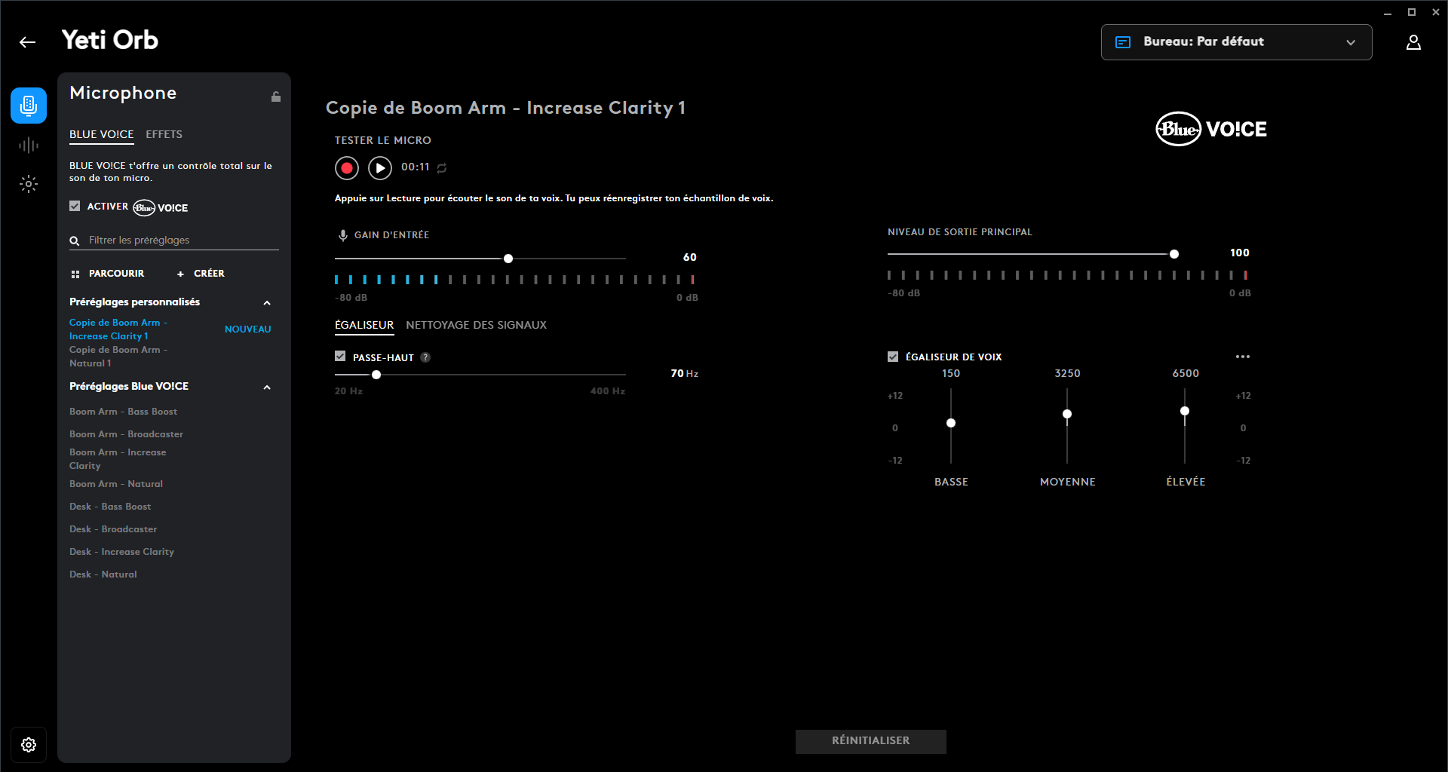
Task: Maximize the G HUB window
Action: point(1412,12)
